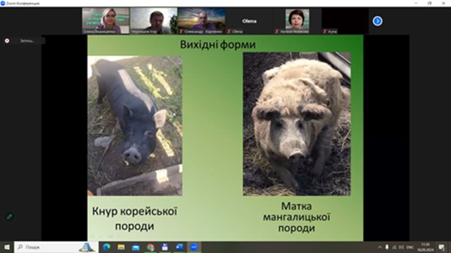Open the notification center icon

[442, 247]
